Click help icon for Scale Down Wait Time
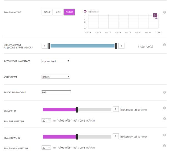This screenshot has height=156, width=171. click(164, 146)
